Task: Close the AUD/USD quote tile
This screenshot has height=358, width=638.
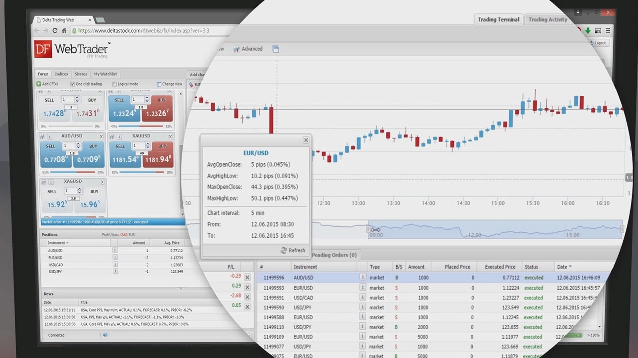Action: [101, 136]
